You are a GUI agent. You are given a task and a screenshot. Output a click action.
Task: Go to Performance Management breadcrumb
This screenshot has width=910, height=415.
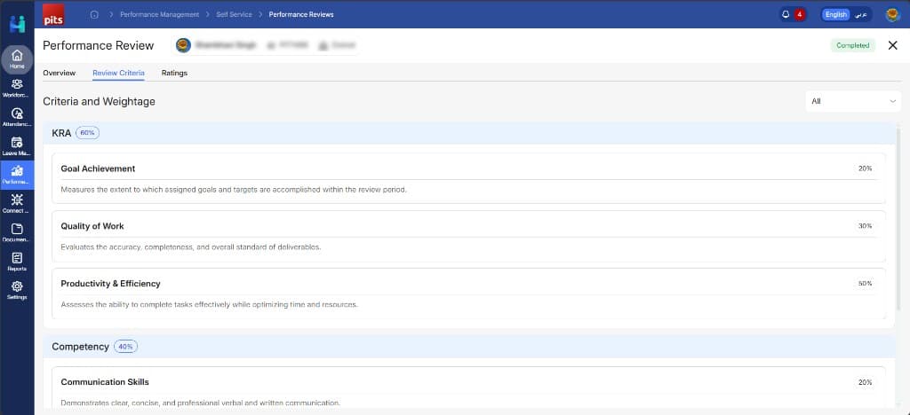(160, 14)
